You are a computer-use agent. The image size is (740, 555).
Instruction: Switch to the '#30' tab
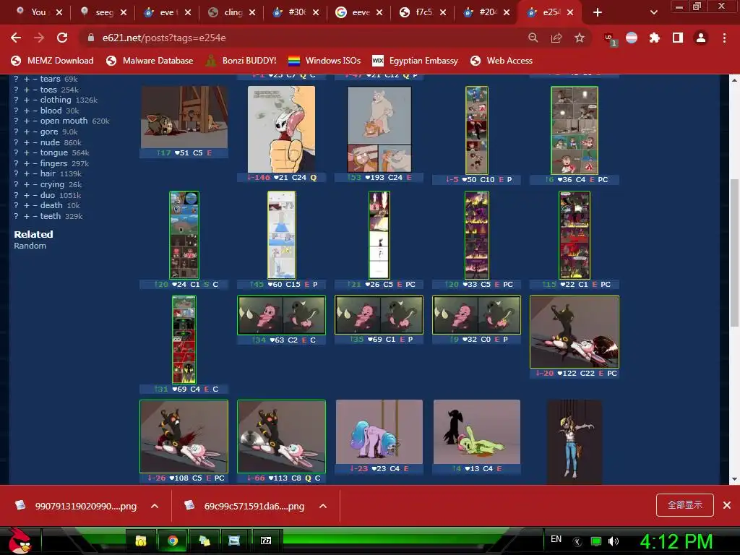[x=296, y=12]
